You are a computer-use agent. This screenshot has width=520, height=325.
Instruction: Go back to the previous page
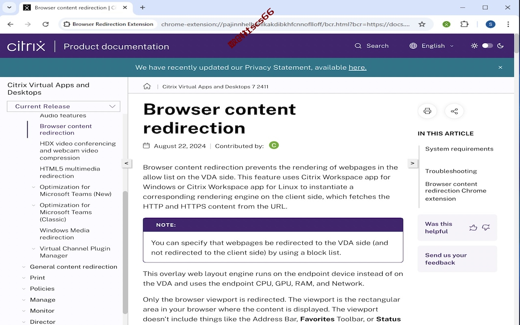pyautogui.click(x=11, y=24)
